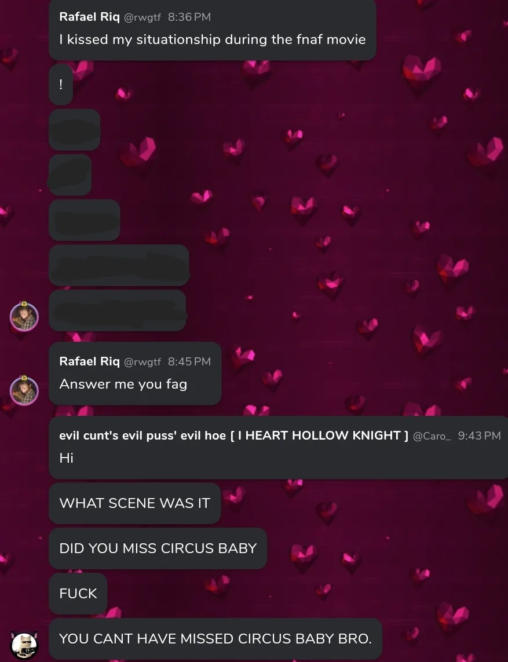Click Rafael Riq's avatar beside "Answer me you fag"
Screen dimensions: 508x662
(x=24, y=390)
